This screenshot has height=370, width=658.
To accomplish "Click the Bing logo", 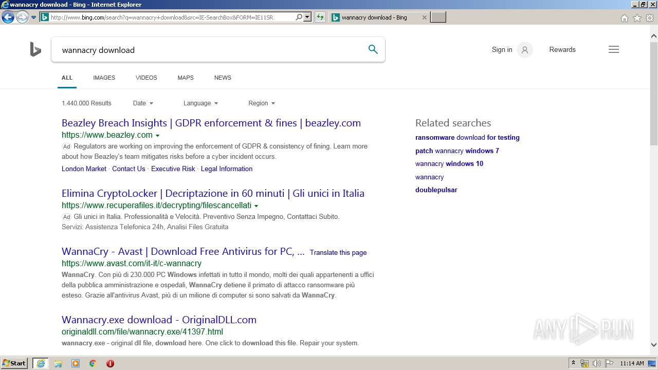I will [x=35, y=49].
